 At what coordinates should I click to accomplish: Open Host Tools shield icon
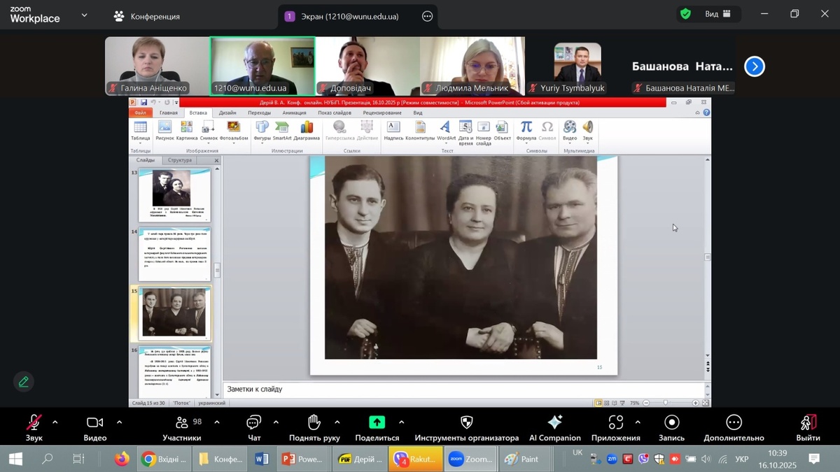(x=466, y=423)
